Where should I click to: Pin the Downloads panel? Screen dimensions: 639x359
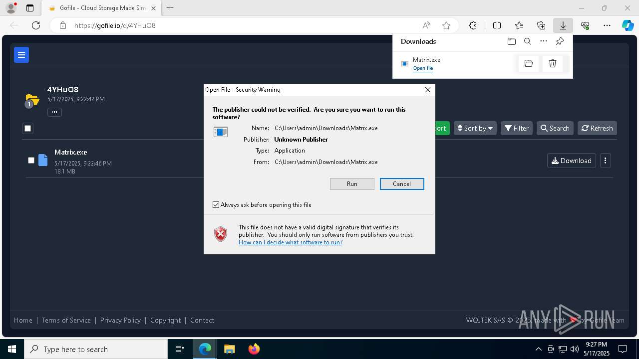[x=560, y=41]
